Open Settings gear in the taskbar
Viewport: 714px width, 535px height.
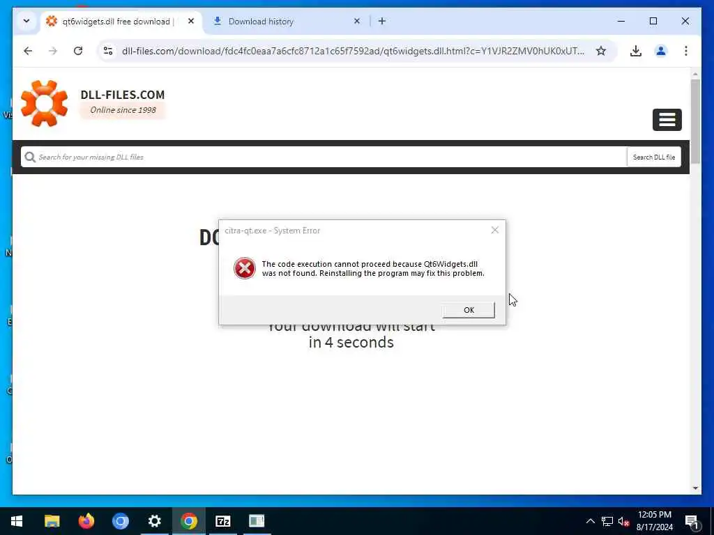click(154, 521)
